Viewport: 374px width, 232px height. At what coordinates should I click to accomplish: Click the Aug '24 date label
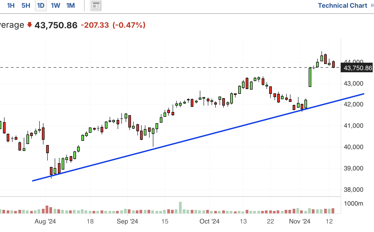pyautogui.click(x=45, y=221)
